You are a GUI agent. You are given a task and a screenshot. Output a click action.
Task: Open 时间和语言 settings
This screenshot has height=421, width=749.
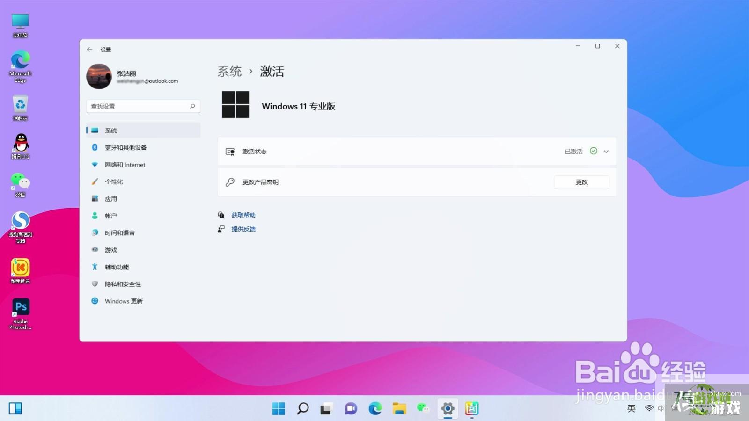tap(143, 233)
